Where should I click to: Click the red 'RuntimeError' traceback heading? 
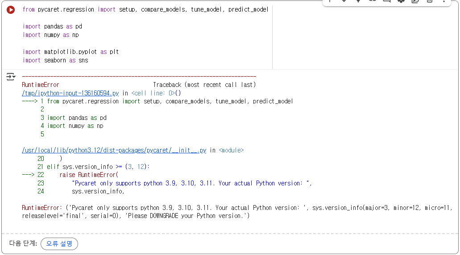pyautogui.click(x=41, y=85)
